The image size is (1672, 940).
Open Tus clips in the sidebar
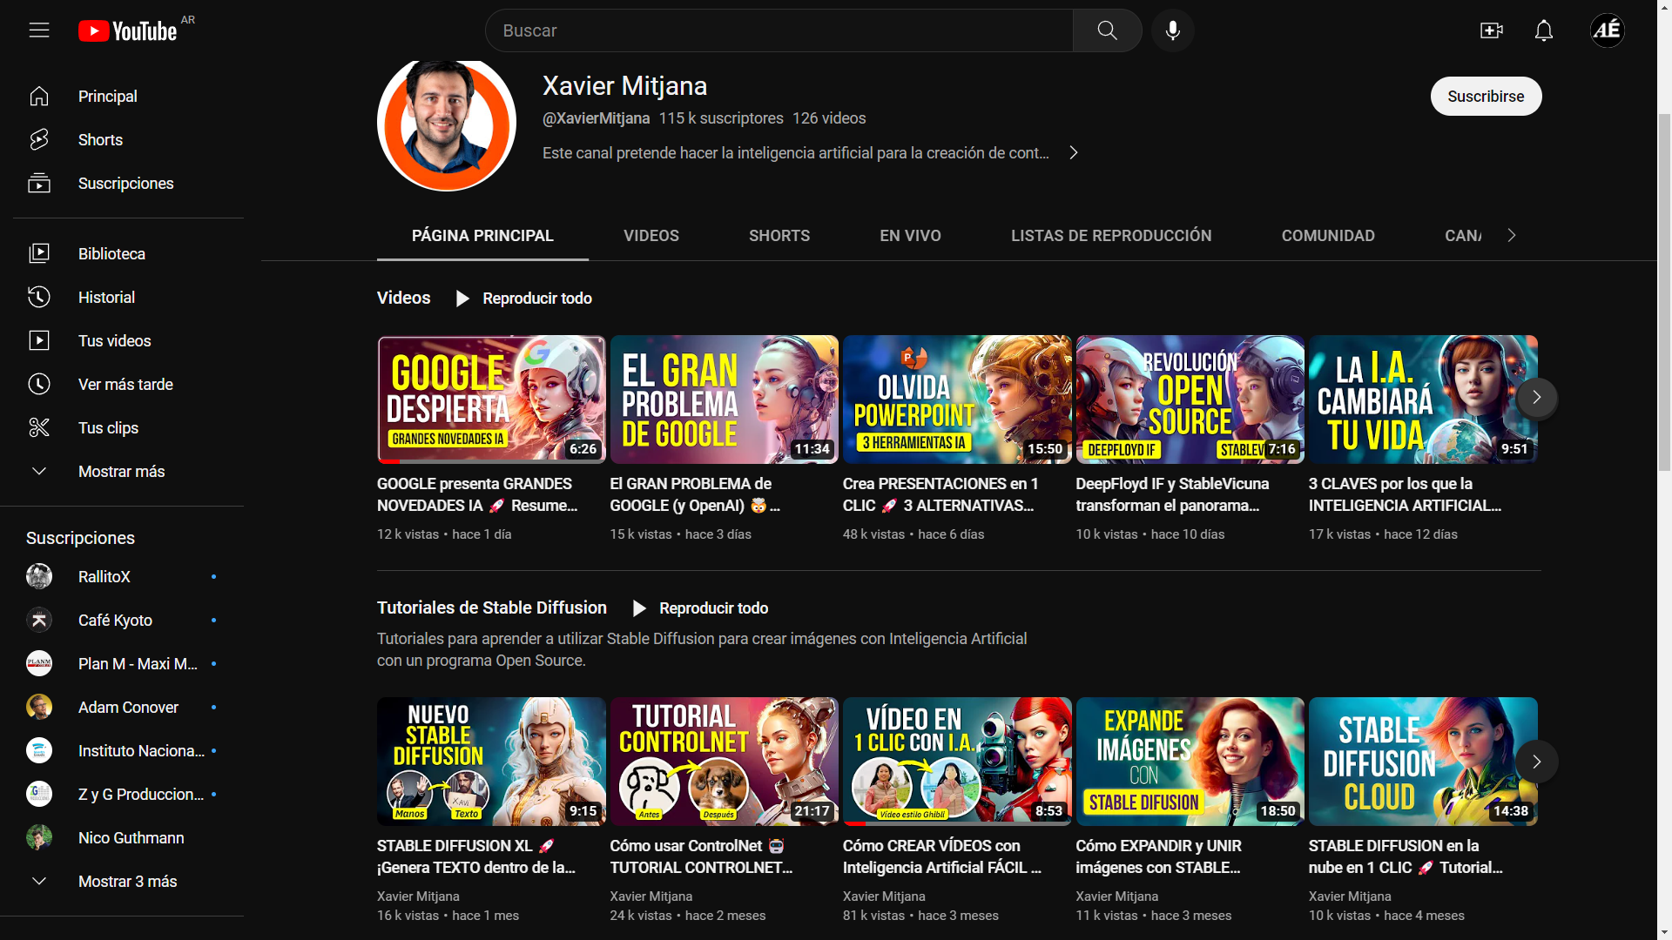(122, 428)
